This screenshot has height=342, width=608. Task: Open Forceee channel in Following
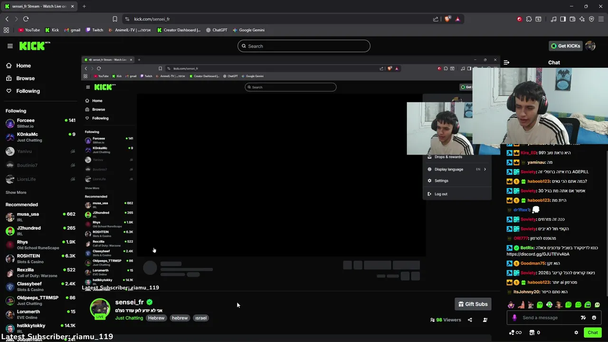(40, 123)
